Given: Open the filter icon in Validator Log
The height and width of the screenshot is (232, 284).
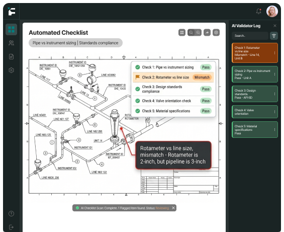Looking at the screenshot, I should (273, 36).
